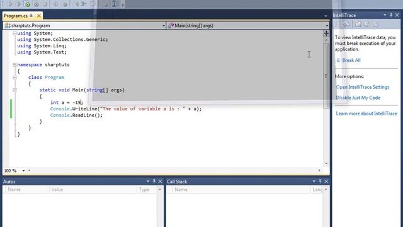Click the second IntelliTrace toolbar icon
Viewport: 403px width, 227px height.
347,25
